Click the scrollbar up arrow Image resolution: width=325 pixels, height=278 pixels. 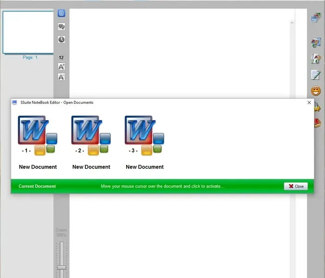click(x=292, y=23)
